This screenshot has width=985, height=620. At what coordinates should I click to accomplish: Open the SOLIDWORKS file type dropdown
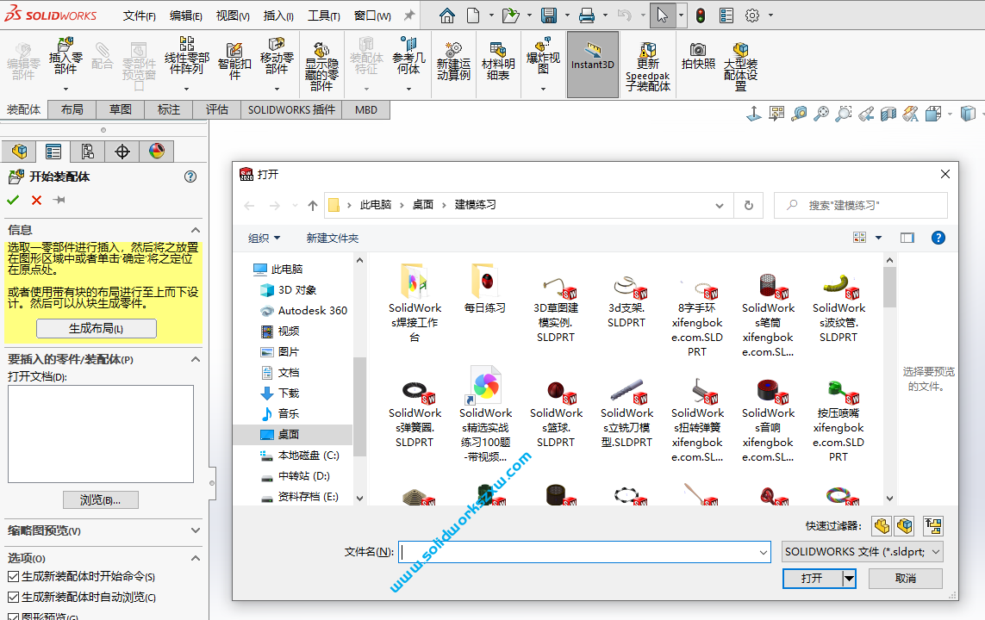[x=862, y=552]
